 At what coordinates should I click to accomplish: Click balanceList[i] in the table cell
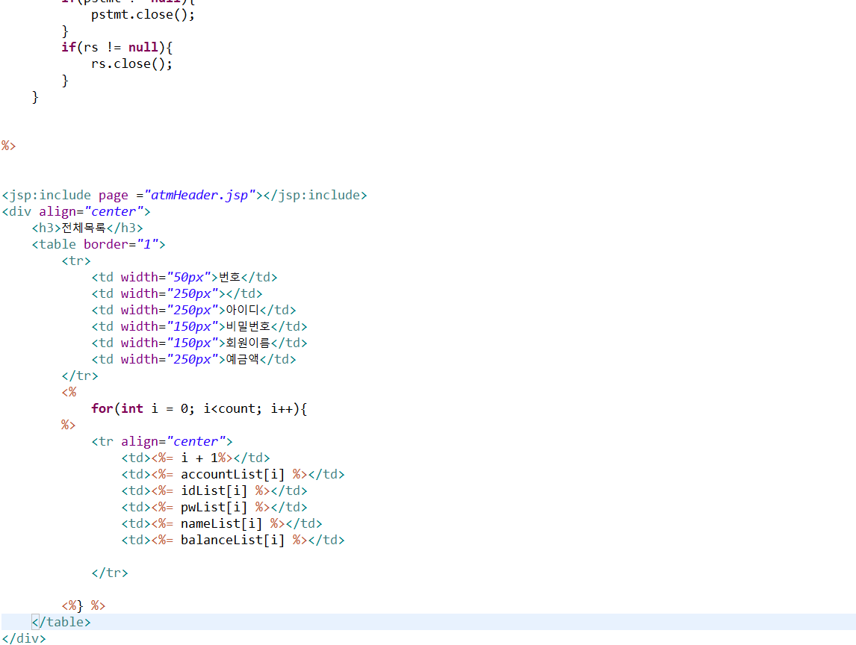click(x=232, y=539)
